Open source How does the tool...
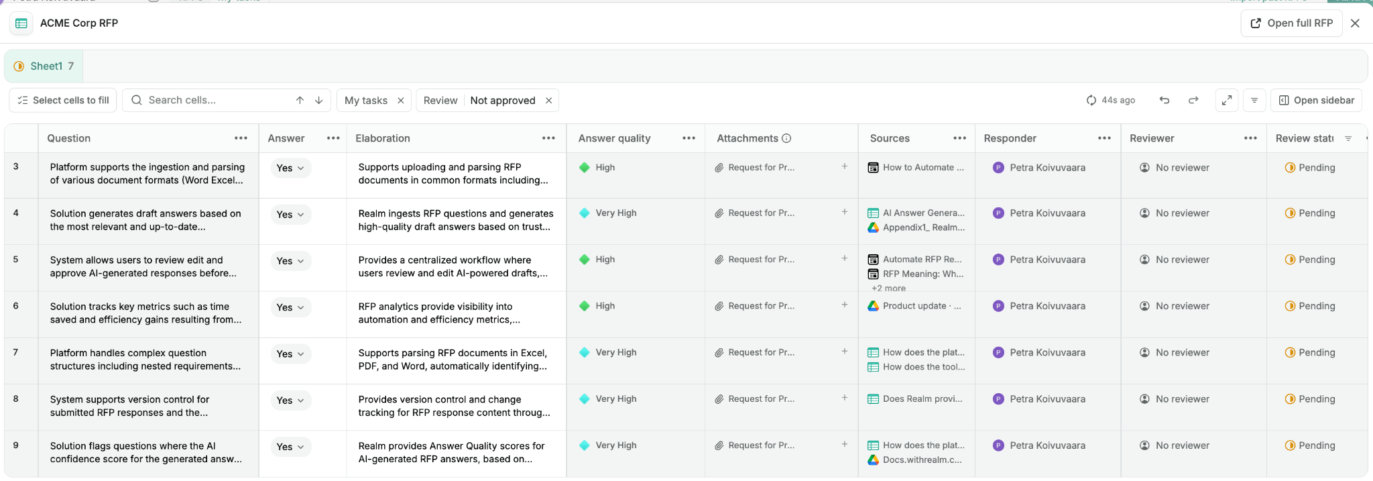 [x=916, y=367]
